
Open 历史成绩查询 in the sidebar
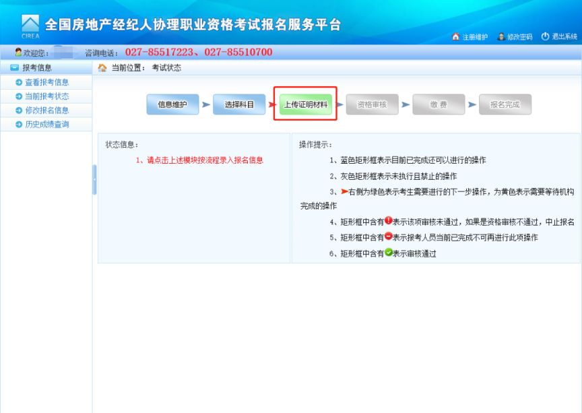pos(46,125)
